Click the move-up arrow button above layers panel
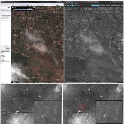This screenshot has height=124, width=124. point(5,46)
